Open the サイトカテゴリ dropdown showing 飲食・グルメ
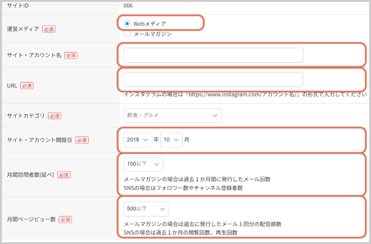Image resolution: width=371 pixels, height=244 pixels. (172, 116)
